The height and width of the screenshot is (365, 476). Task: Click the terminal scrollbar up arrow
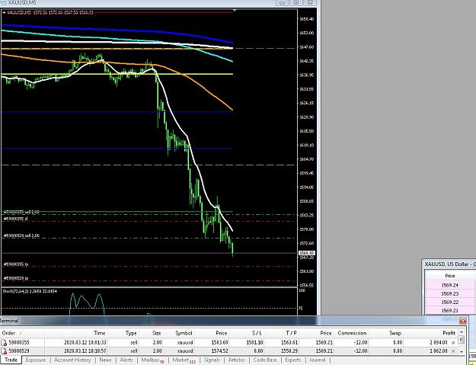[462, 332]
